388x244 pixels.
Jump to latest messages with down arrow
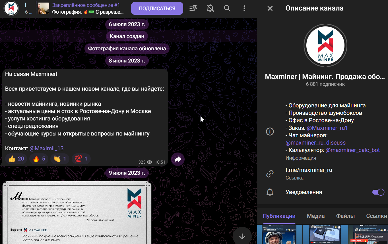pos(242,236)
